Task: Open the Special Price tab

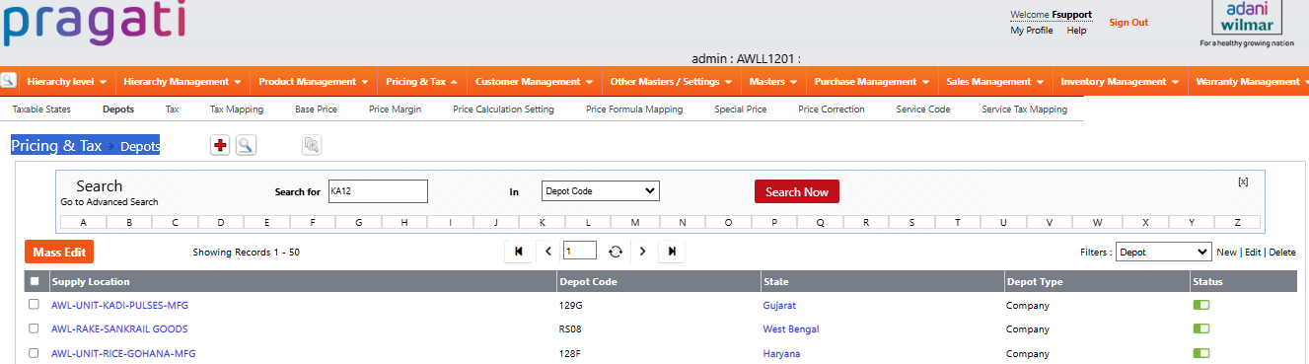Action: pos(741,109)
